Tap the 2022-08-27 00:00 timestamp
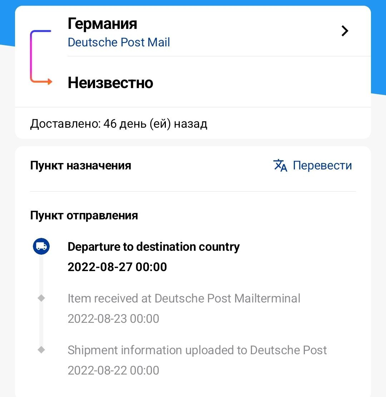 tap(117, 267)
